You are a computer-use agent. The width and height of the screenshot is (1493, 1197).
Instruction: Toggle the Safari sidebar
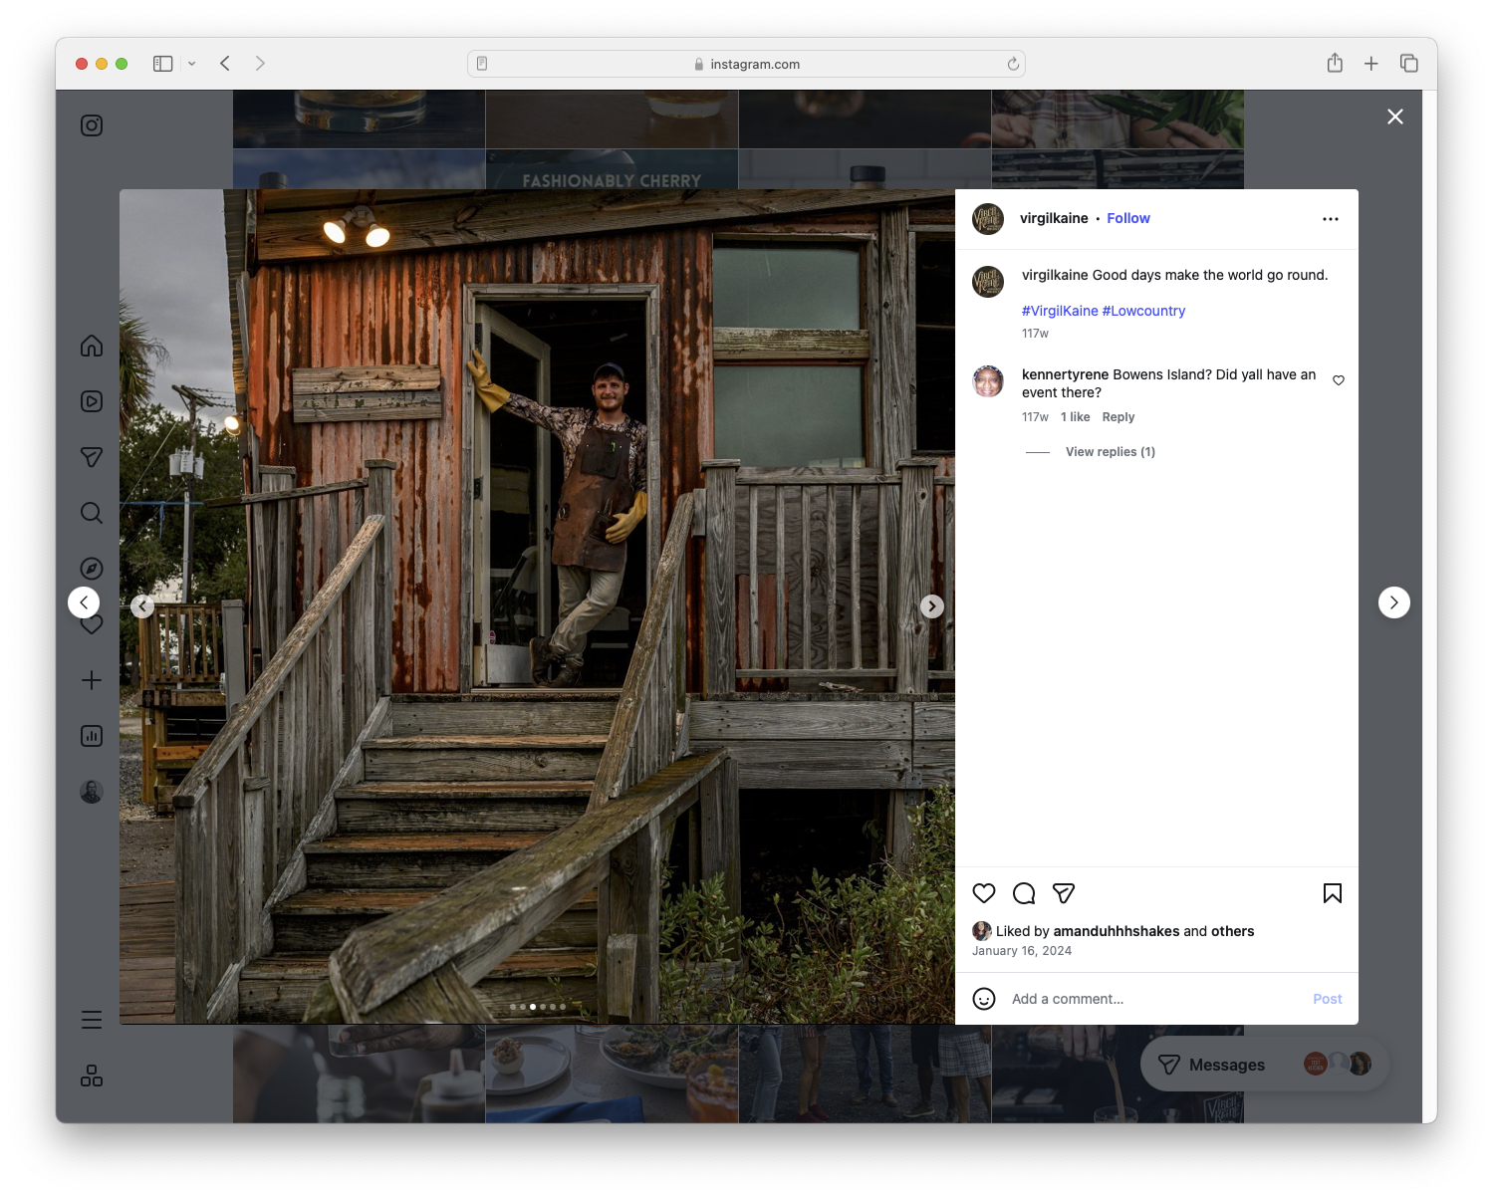coord(163,64)
